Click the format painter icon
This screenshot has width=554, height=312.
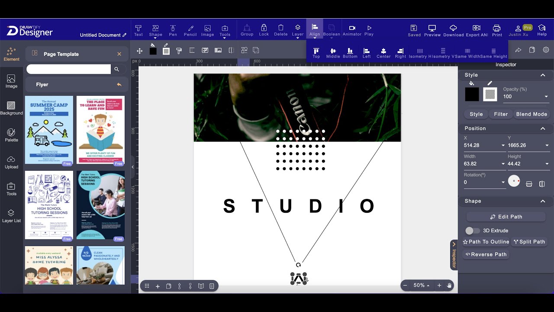(179, 50)
